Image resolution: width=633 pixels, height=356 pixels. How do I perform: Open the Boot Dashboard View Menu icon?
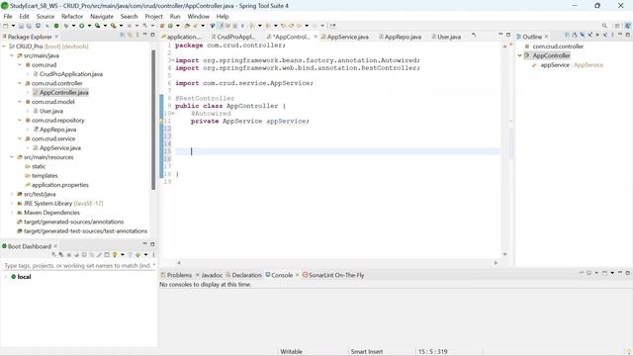click(153, 255)
